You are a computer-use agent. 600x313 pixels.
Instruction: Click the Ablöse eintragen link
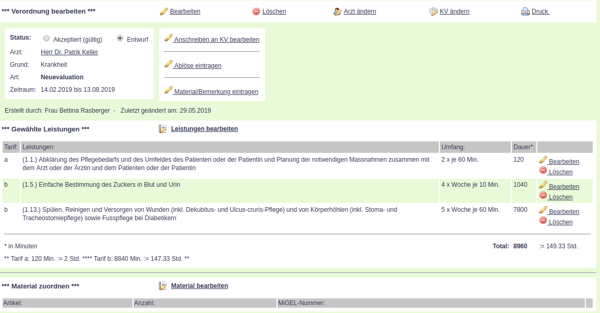[198, 66]
